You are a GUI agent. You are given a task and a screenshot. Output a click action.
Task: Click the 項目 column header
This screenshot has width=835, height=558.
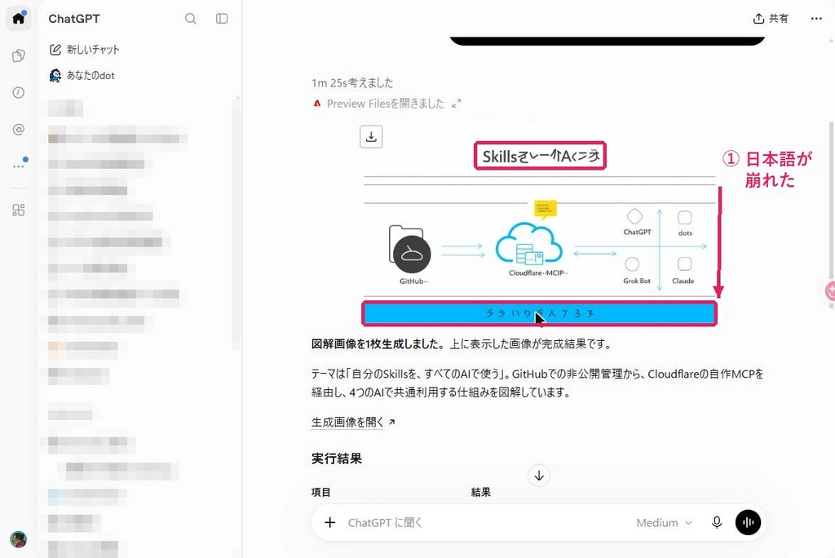(x=321, y=493)
